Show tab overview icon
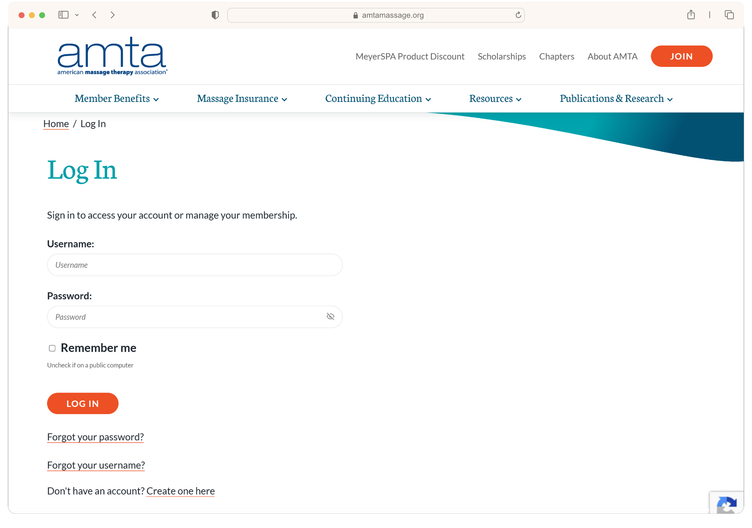Screen dimensions: 752x528 [729, 15]
